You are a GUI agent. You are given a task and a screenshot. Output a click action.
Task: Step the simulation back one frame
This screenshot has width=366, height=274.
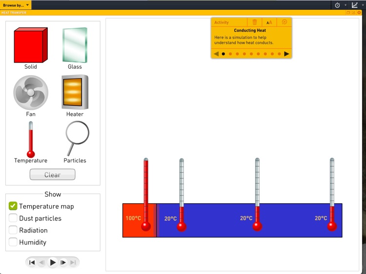[42, 263]
